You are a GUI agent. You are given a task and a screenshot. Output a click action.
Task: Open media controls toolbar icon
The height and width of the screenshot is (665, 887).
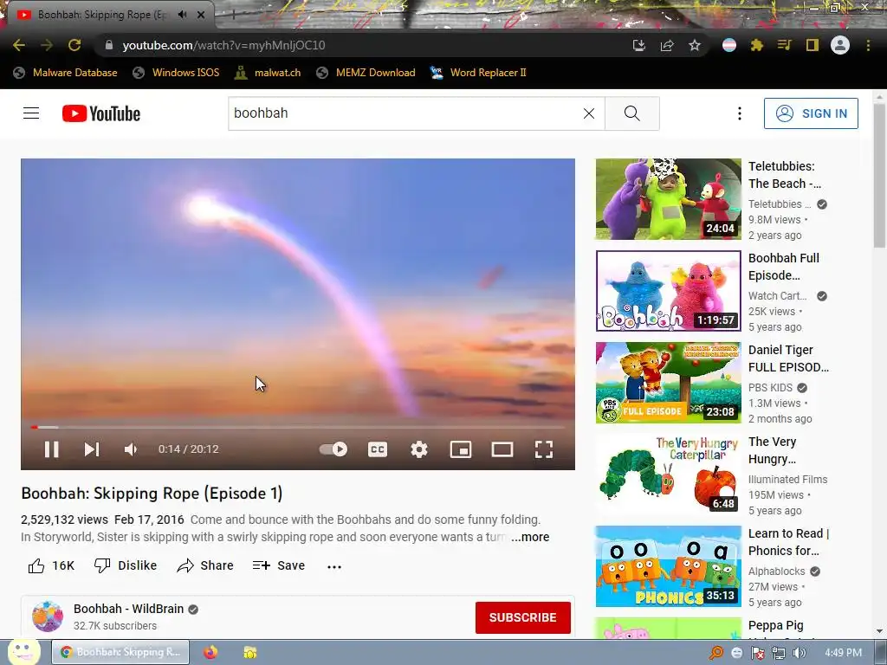[x=785, y=45]
